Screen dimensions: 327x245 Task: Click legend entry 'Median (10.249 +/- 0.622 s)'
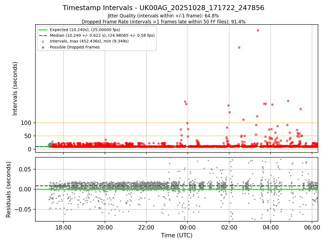pyautogui.click(x=102, y=35)
